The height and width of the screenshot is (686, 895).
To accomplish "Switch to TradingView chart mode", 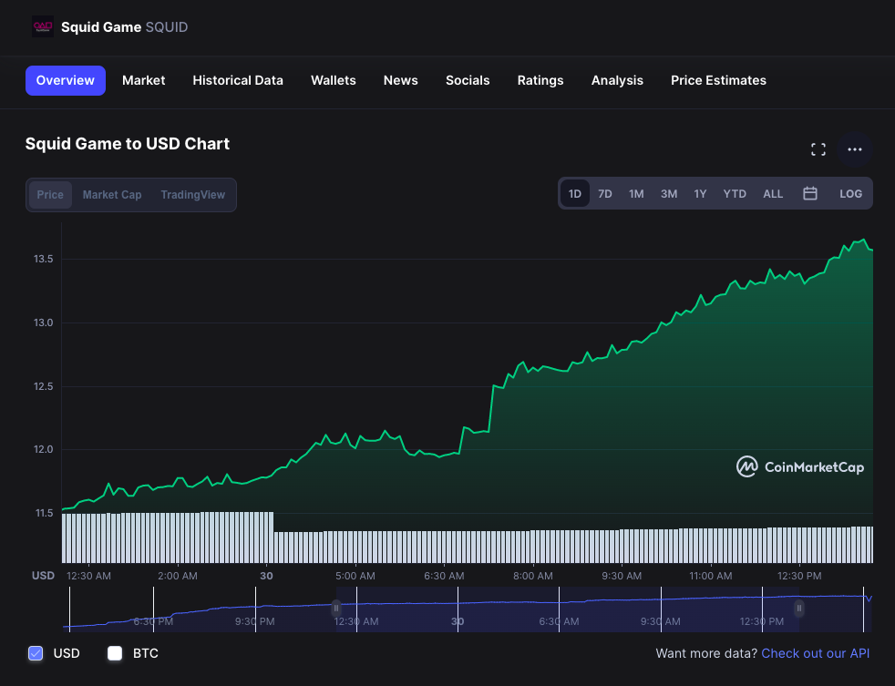I will click(193, 195).
